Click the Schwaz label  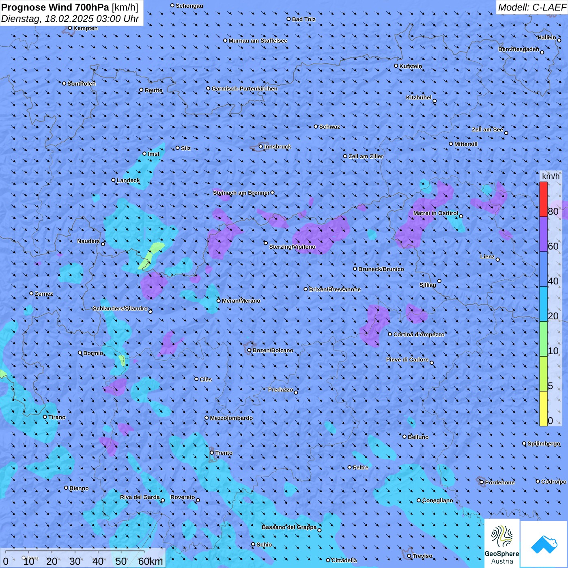pos(329,127)
